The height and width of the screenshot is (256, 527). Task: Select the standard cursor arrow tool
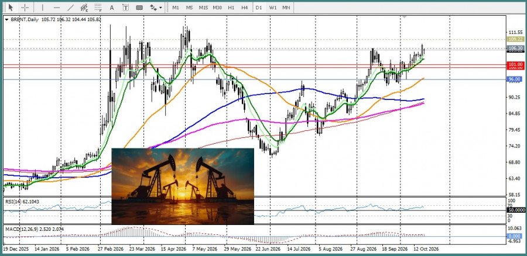[x=11, y=8]
